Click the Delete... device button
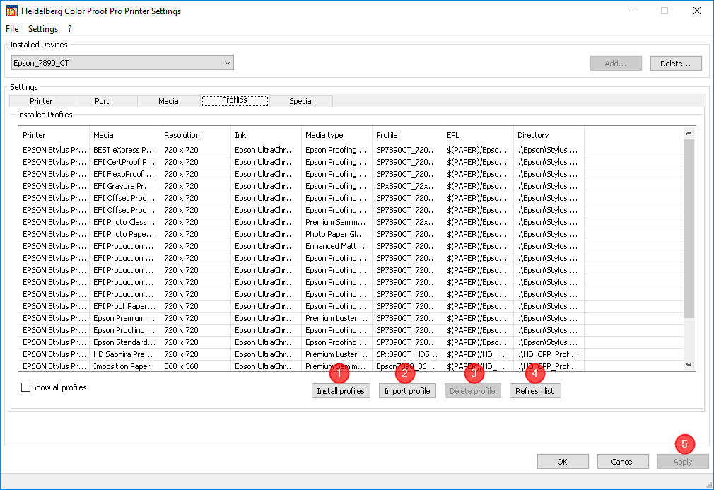Viewport: 714px width, 490px height. (x=675, y=64)
